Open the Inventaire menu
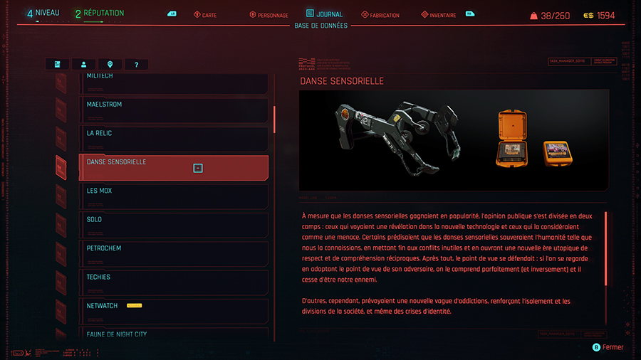 pyautogui.click(x=438, y=15)
